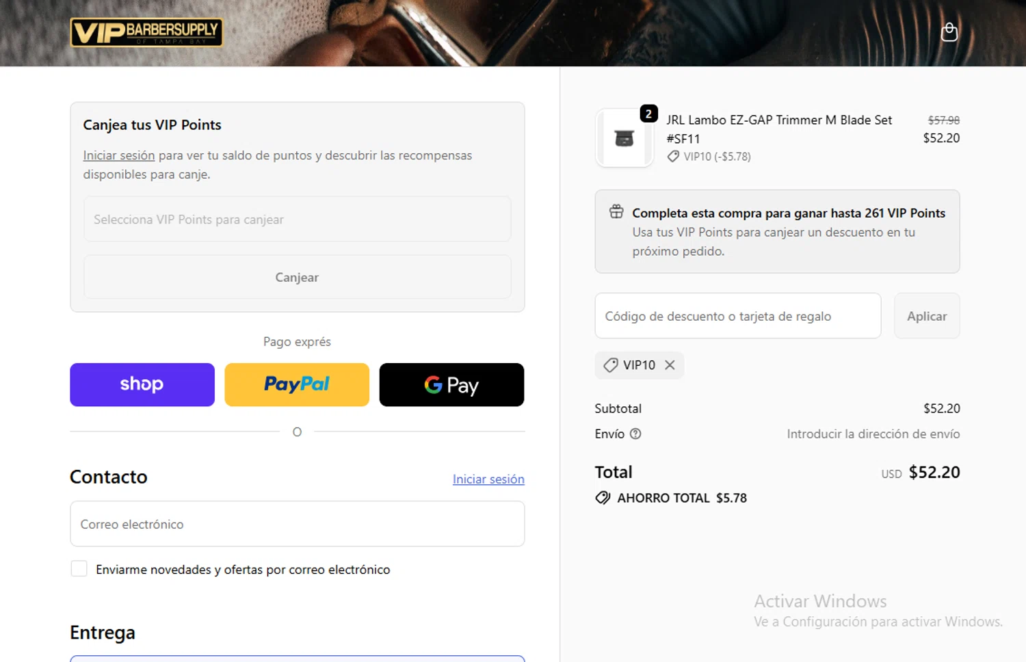Click the Aplicar discount button
Screen dimensions: 1026x662
(927, 316)
